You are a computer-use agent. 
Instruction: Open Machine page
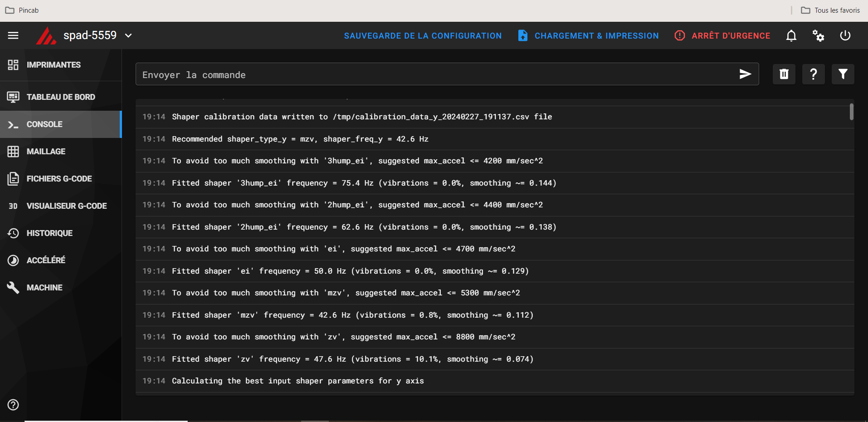(61, 288)
